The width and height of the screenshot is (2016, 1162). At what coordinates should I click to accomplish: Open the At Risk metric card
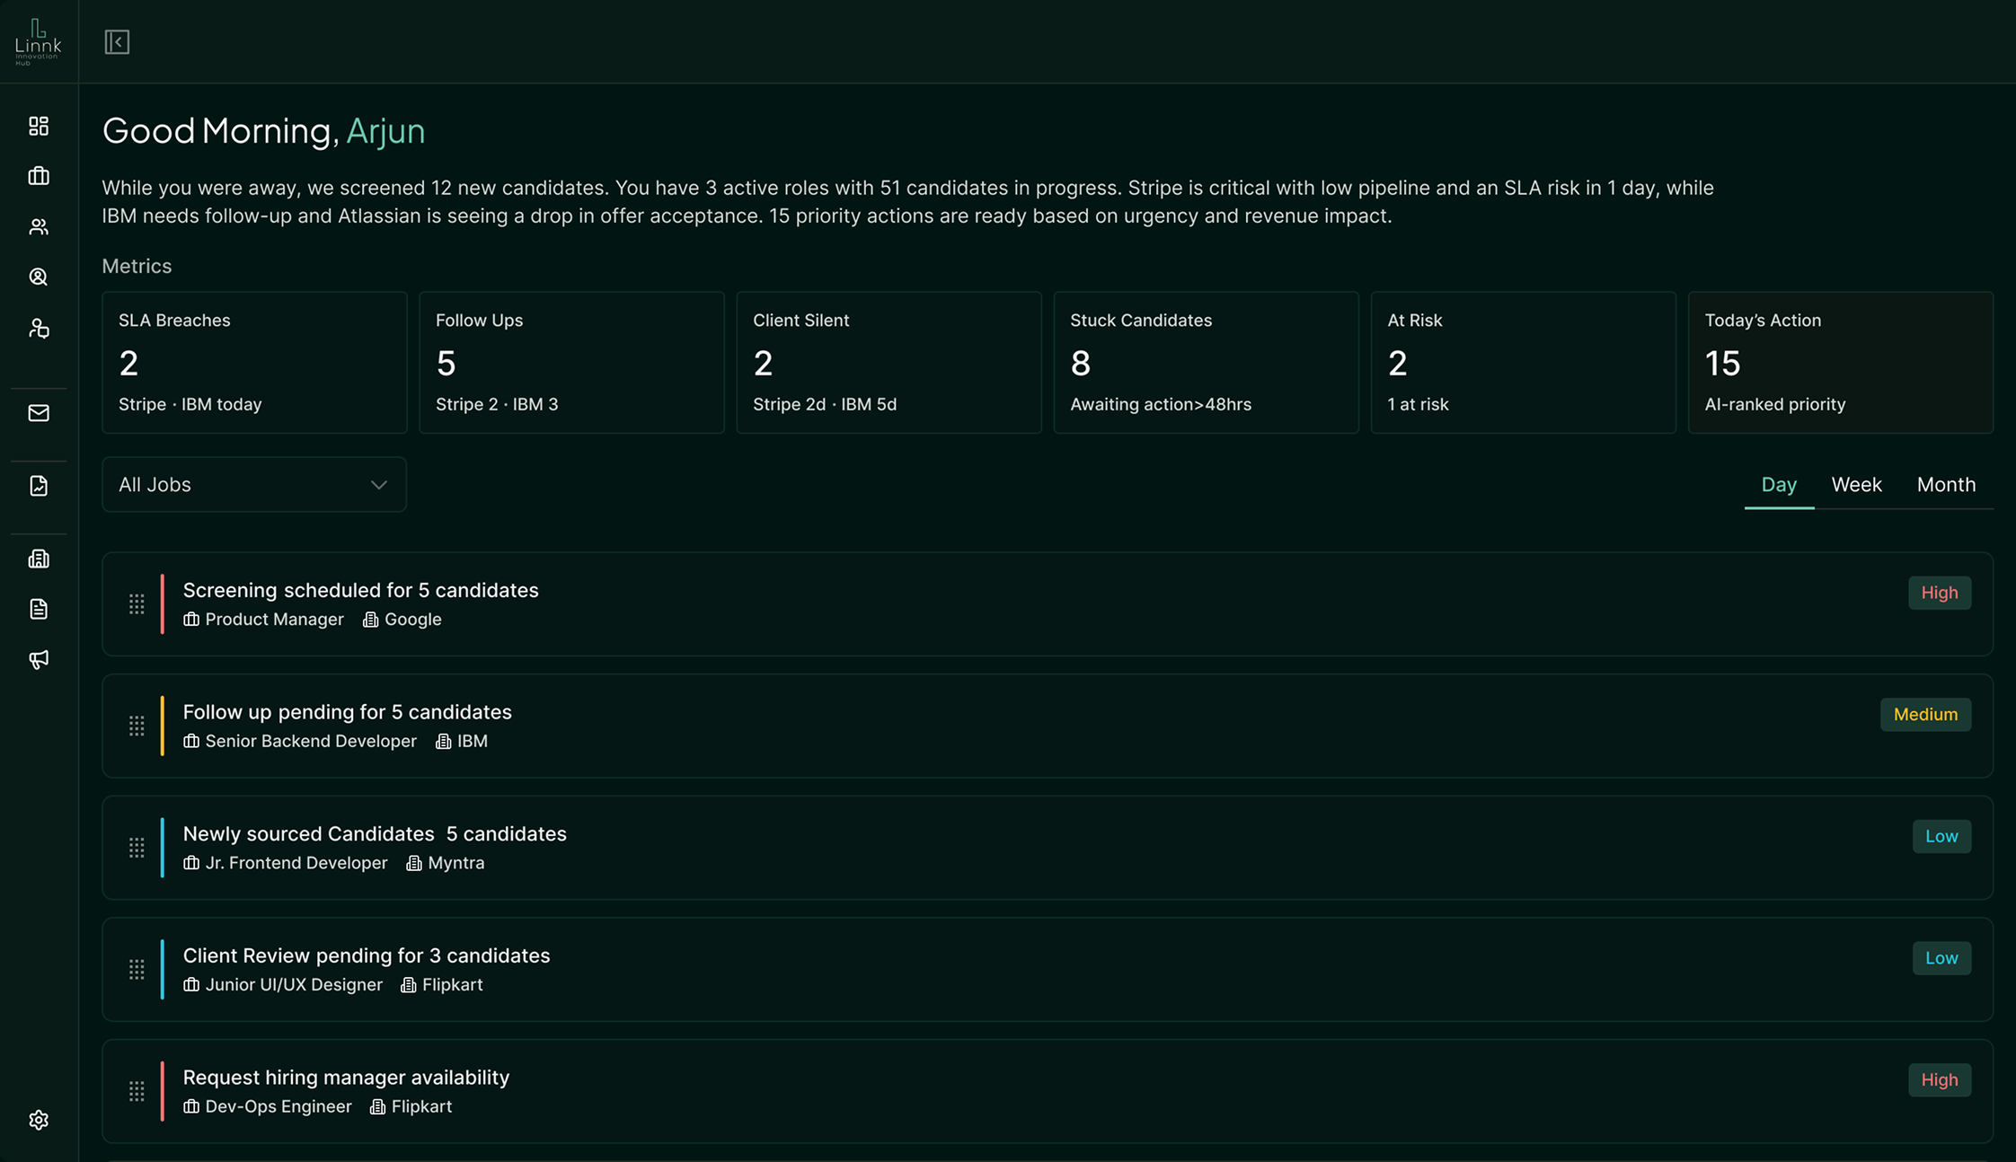[x=1523, y=363]
